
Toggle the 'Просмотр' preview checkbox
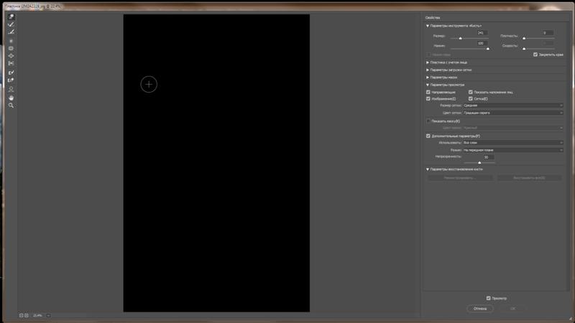pos(489,299)
